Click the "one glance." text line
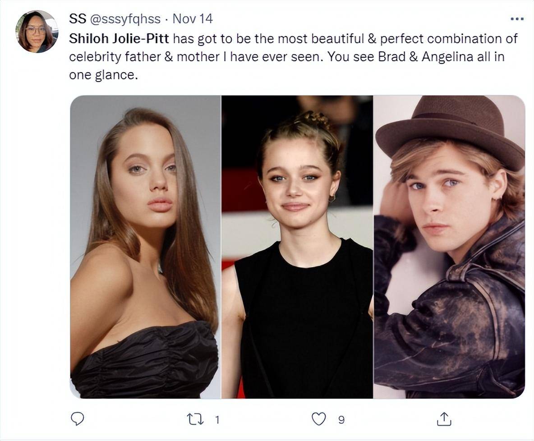Screen dimensions: 534x441 (x=103, y=75)
